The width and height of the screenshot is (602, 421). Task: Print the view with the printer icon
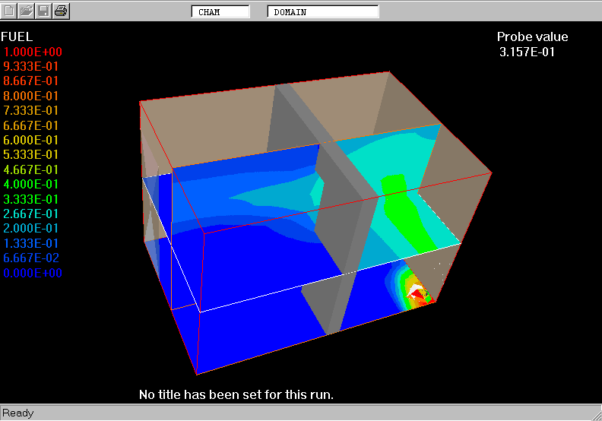coord(61,11)
